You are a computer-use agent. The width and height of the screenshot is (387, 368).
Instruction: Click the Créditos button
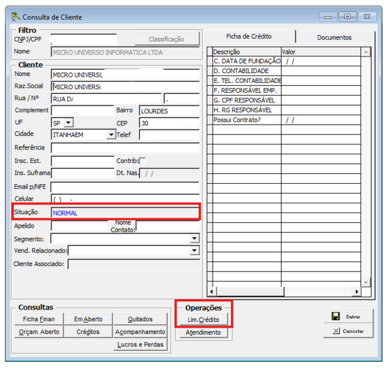[88, 332]
